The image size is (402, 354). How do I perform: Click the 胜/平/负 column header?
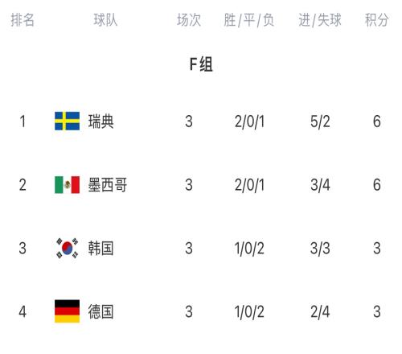[249, 20]
